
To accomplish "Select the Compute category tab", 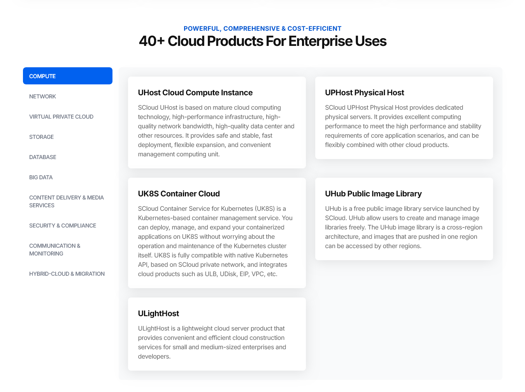I will pos(67,76).
